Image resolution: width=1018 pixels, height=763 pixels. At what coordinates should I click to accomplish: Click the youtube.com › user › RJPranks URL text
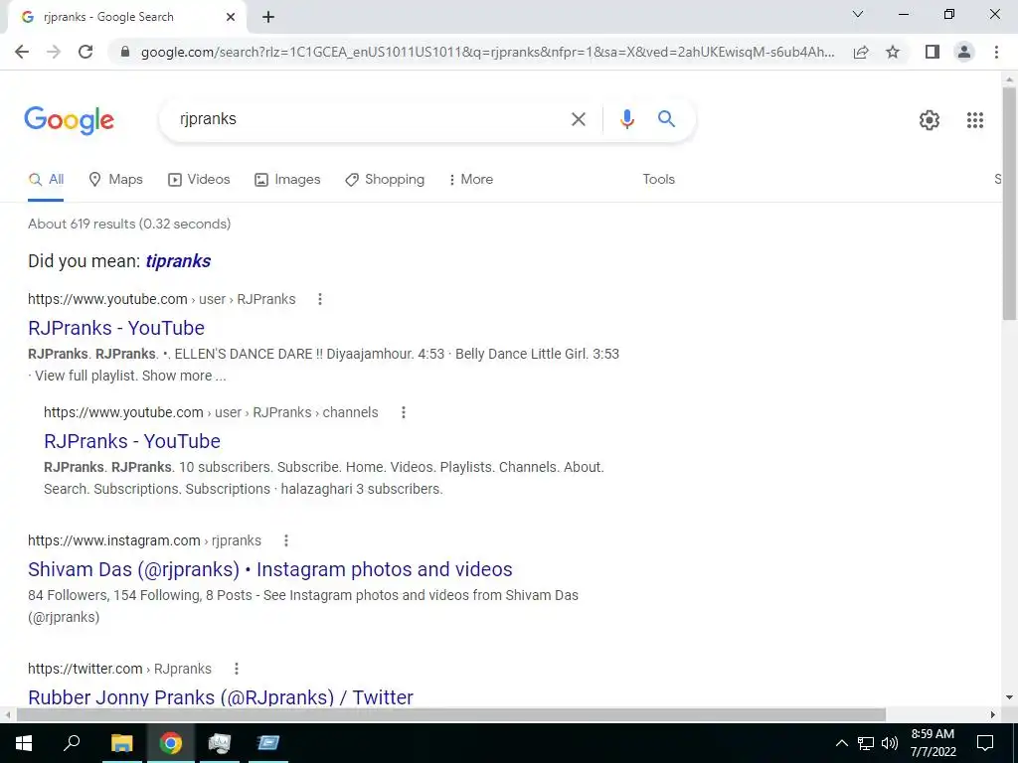[162, 299]
